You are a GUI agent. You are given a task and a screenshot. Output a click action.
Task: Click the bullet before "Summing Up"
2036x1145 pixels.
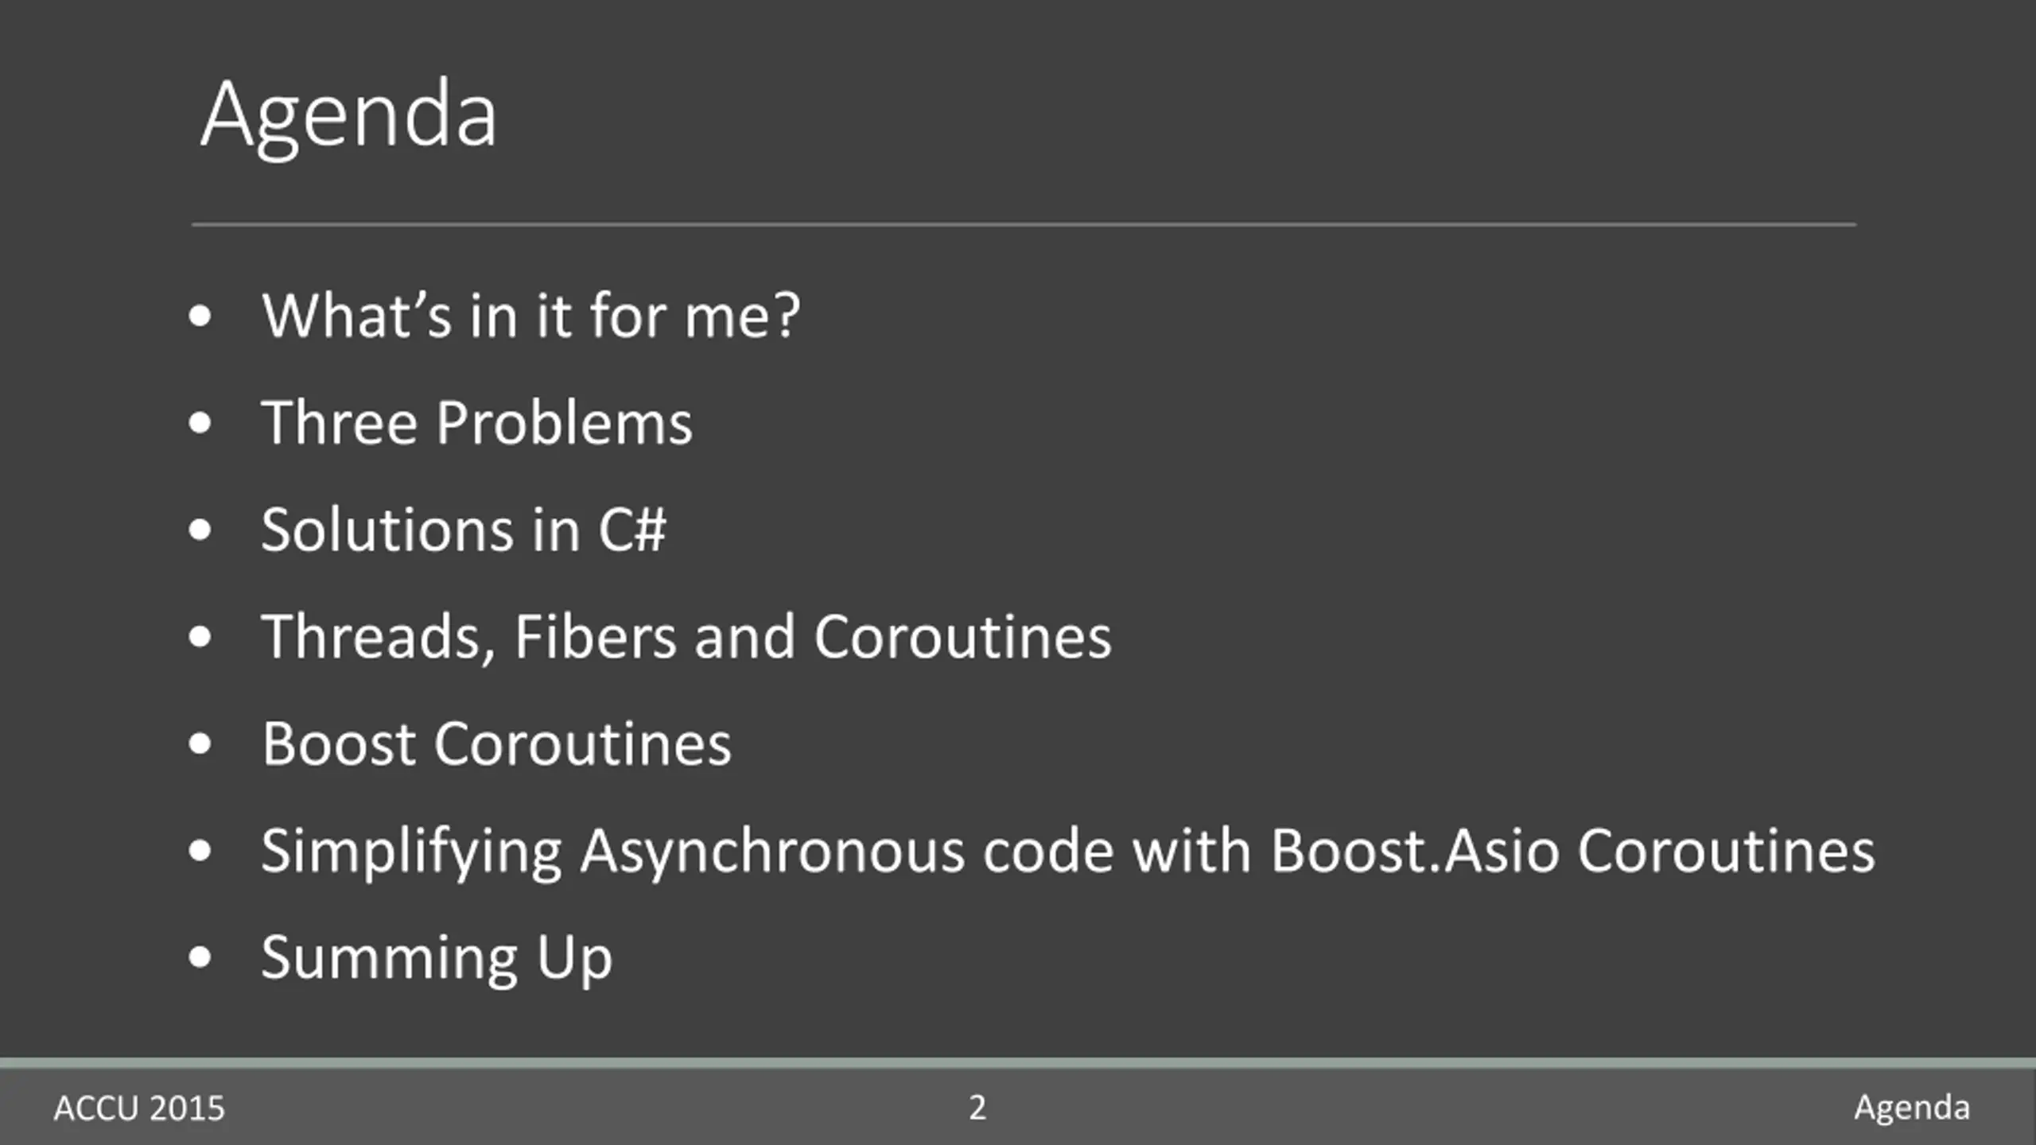coord(200,958)
